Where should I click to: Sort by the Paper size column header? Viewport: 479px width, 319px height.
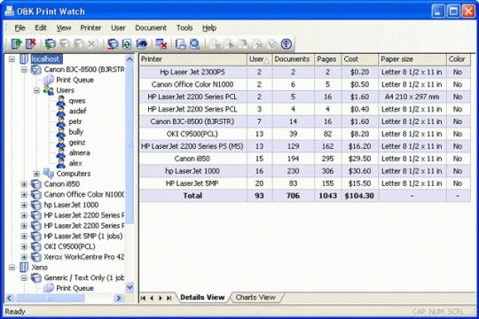[412, 59]
